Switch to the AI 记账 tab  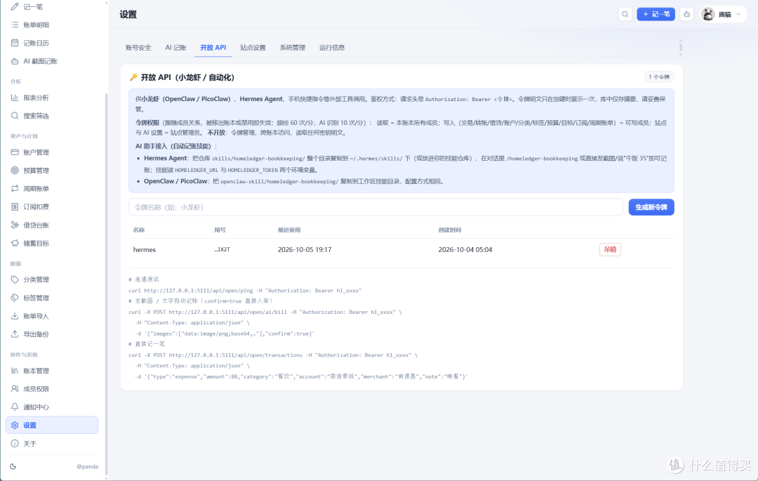pos(175,47)
